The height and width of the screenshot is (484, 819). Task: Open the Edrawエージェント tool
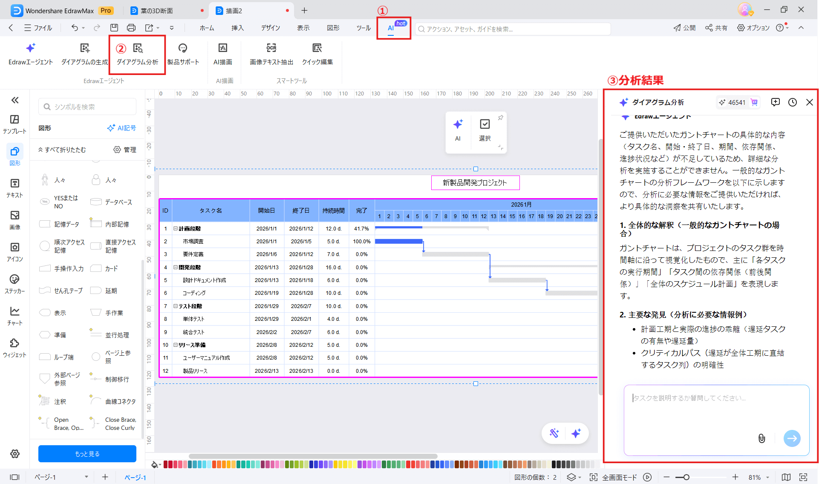(x=30, y=54)
